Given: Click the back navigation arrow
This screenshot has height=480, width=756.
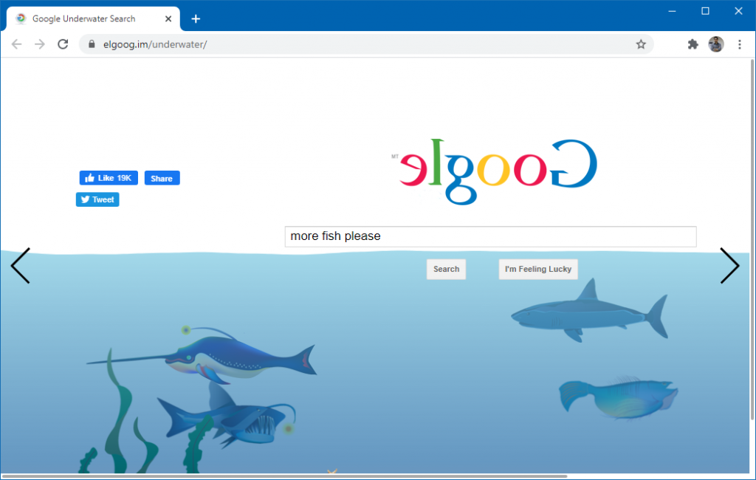Looking at the screenshot, I should (x=16, y=44).
